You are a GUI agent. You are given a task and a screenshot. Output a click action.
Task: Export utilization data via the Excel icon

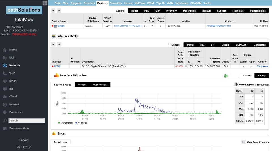coord(226,76)
